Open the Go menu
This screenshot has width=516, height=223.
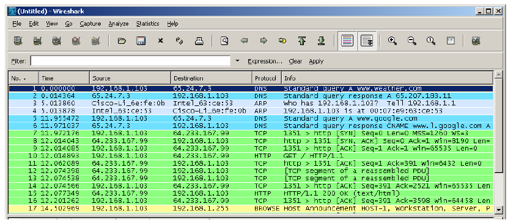[x=68, y=24]
